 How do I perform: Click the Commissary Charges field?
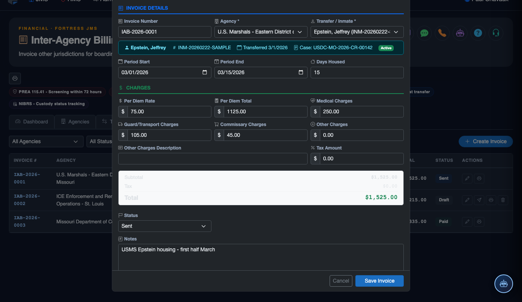[265, 135]
